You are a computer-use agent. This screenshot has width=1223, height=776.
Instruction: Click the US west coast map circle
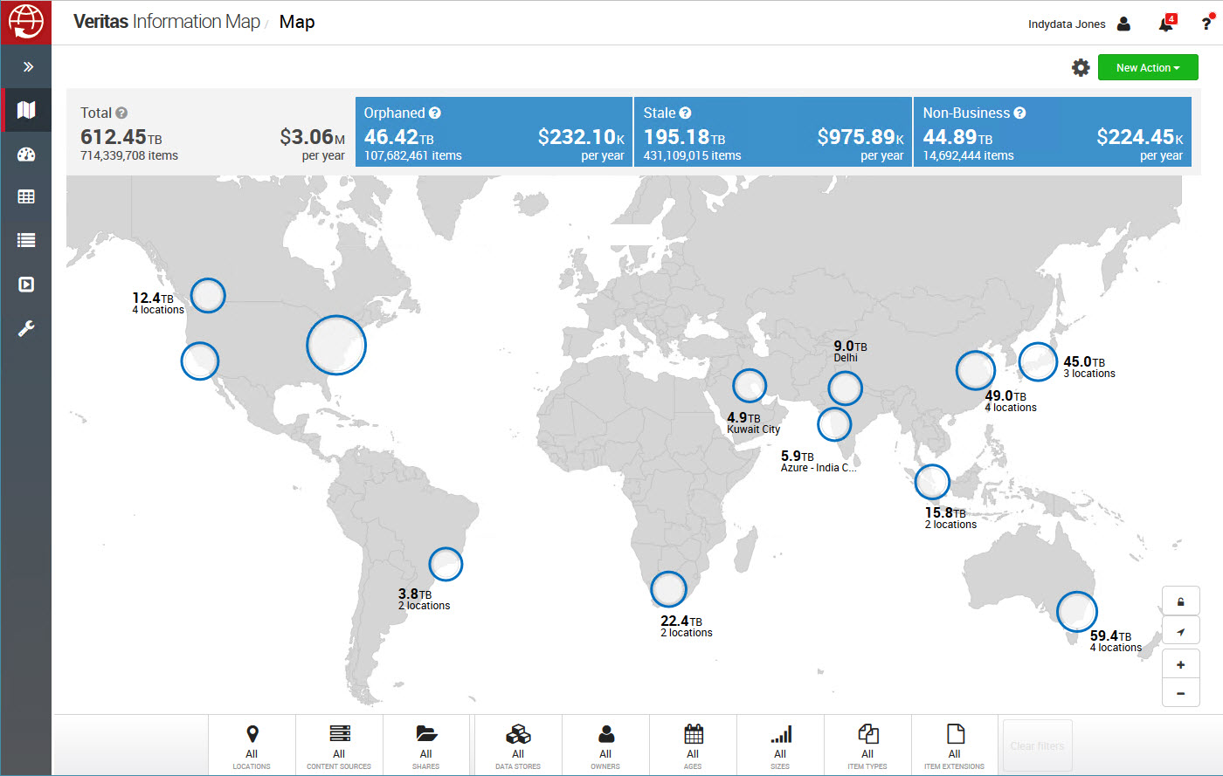200,361
